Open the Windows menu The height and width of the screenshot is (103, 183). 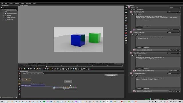click(x=29, y=3)
